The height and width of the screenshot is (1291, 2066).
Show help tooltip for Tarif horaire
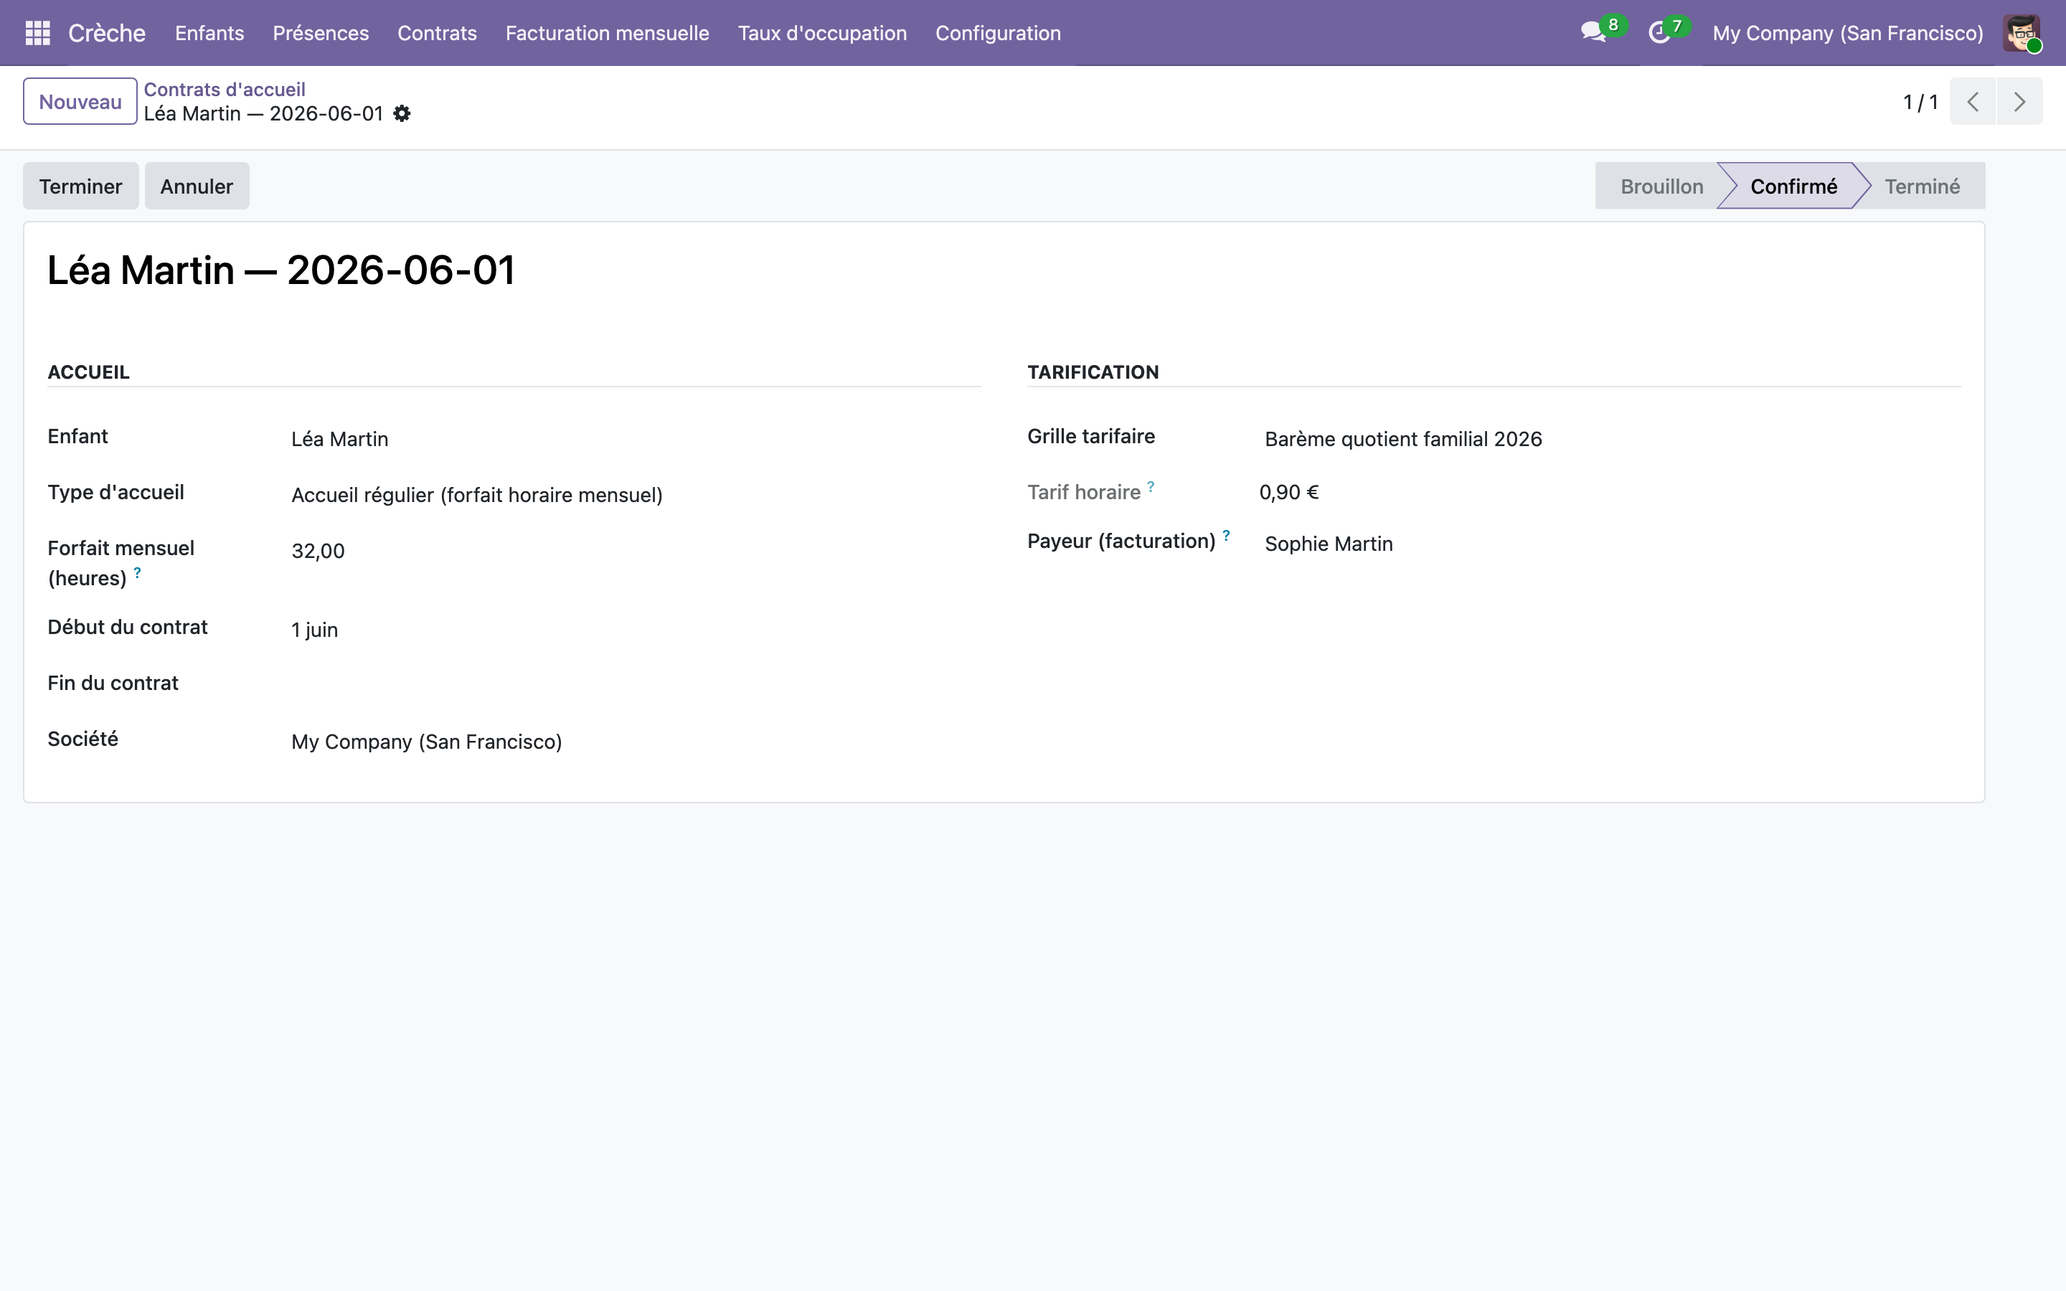tap(1151, 487)
